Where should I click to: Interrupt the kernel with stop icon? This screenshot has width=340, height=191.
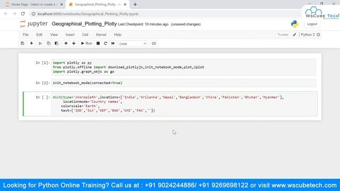click(x=98, y=44)
